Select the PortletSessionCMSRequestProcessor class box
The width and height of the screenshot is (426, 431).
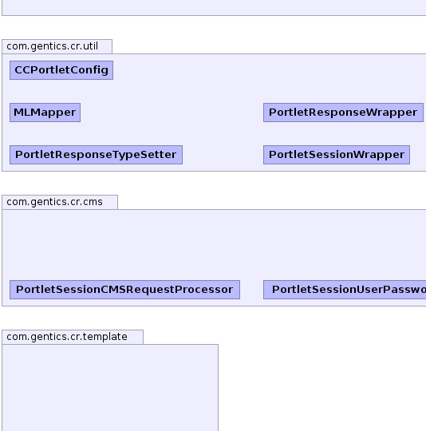point(124,290)
